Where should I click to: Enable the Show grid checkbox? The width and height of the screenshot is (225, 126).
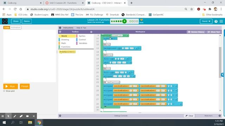[x=4, y=91]
